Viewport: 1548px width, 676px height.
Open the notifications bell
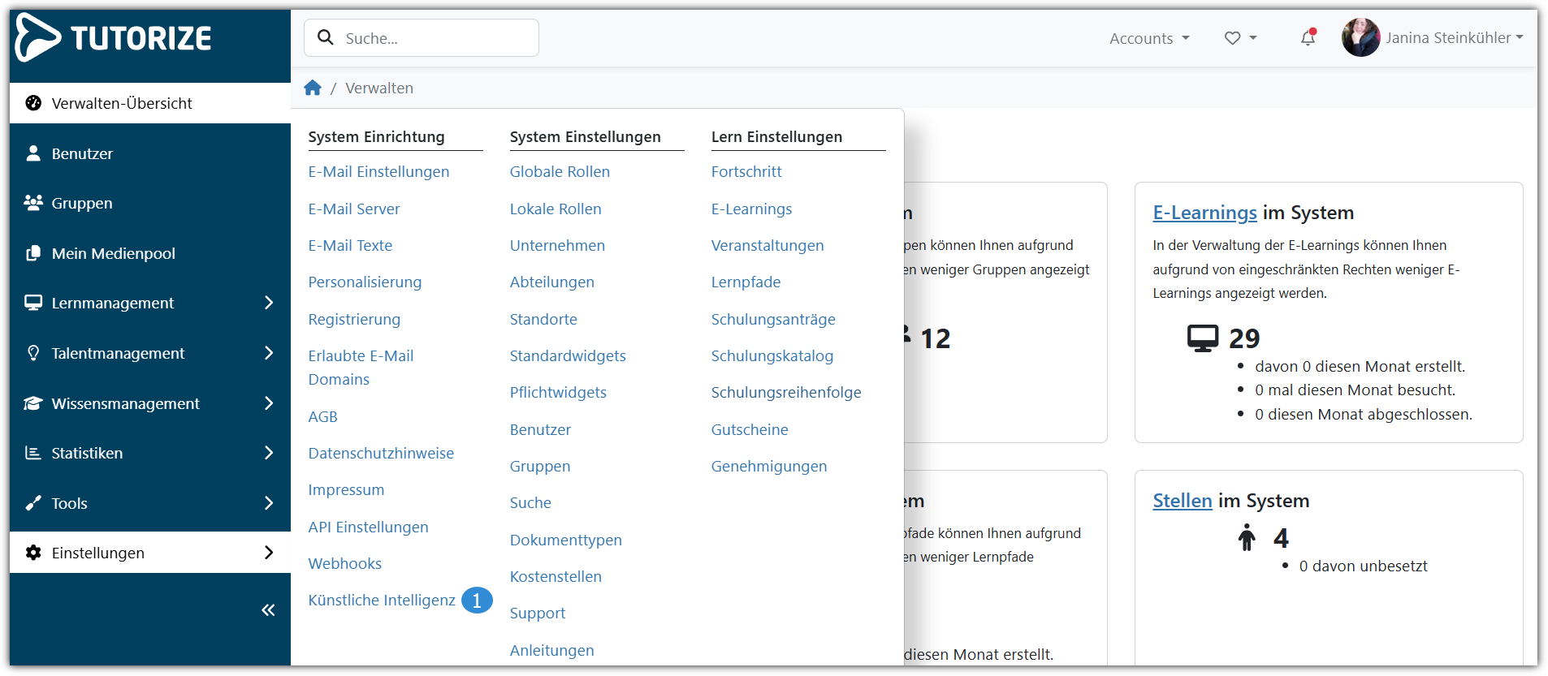1308,38
